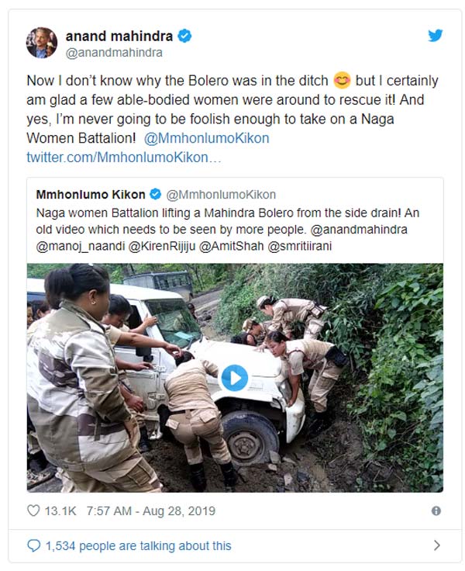Image resolution: width=465 pixels, height=571 pixels.
Task: Click Mmhonlumo Kikon's verified badge
Action: coord(155,194)
